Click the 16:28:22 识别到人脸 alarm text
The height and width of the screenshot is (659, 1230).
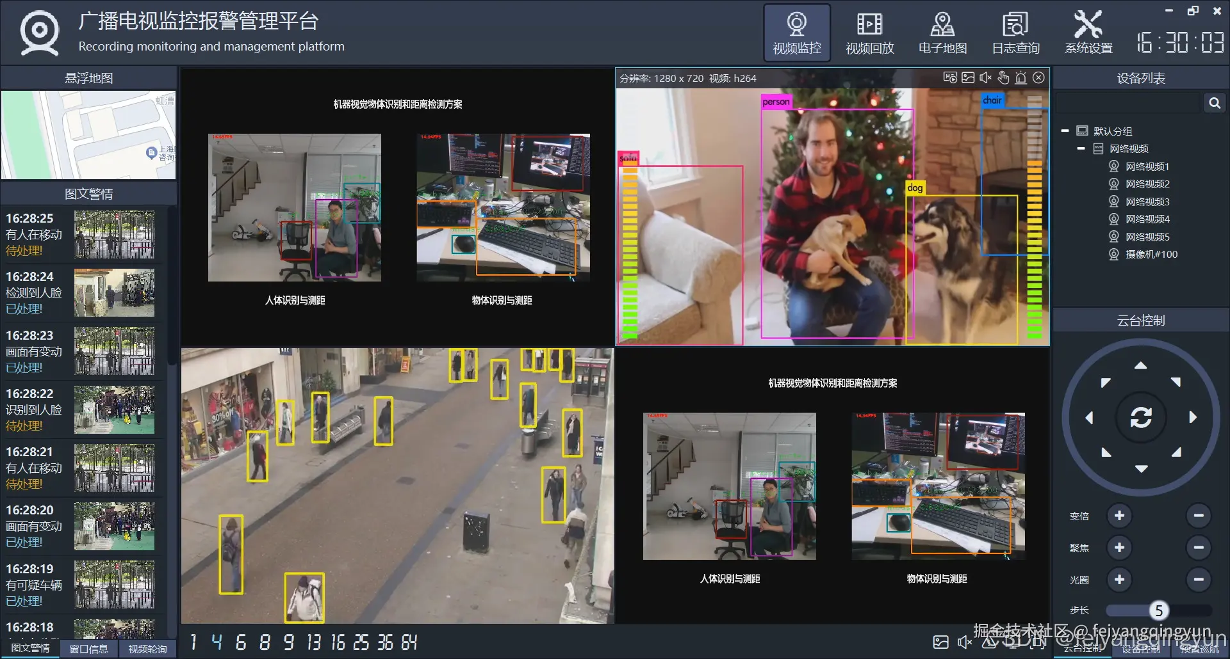point(34,410)
